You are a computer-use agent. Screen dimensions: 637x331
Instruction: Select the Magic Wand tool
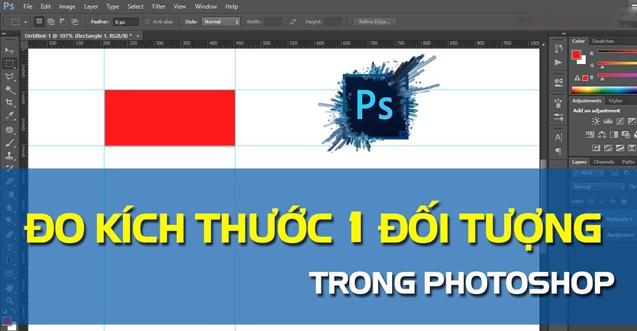(9, 90)
